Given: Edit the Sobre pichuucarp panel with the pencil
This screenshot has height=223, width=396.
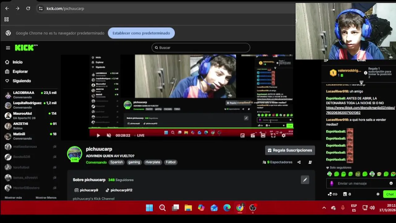Looking at the screenshot, I should point(305,180).
